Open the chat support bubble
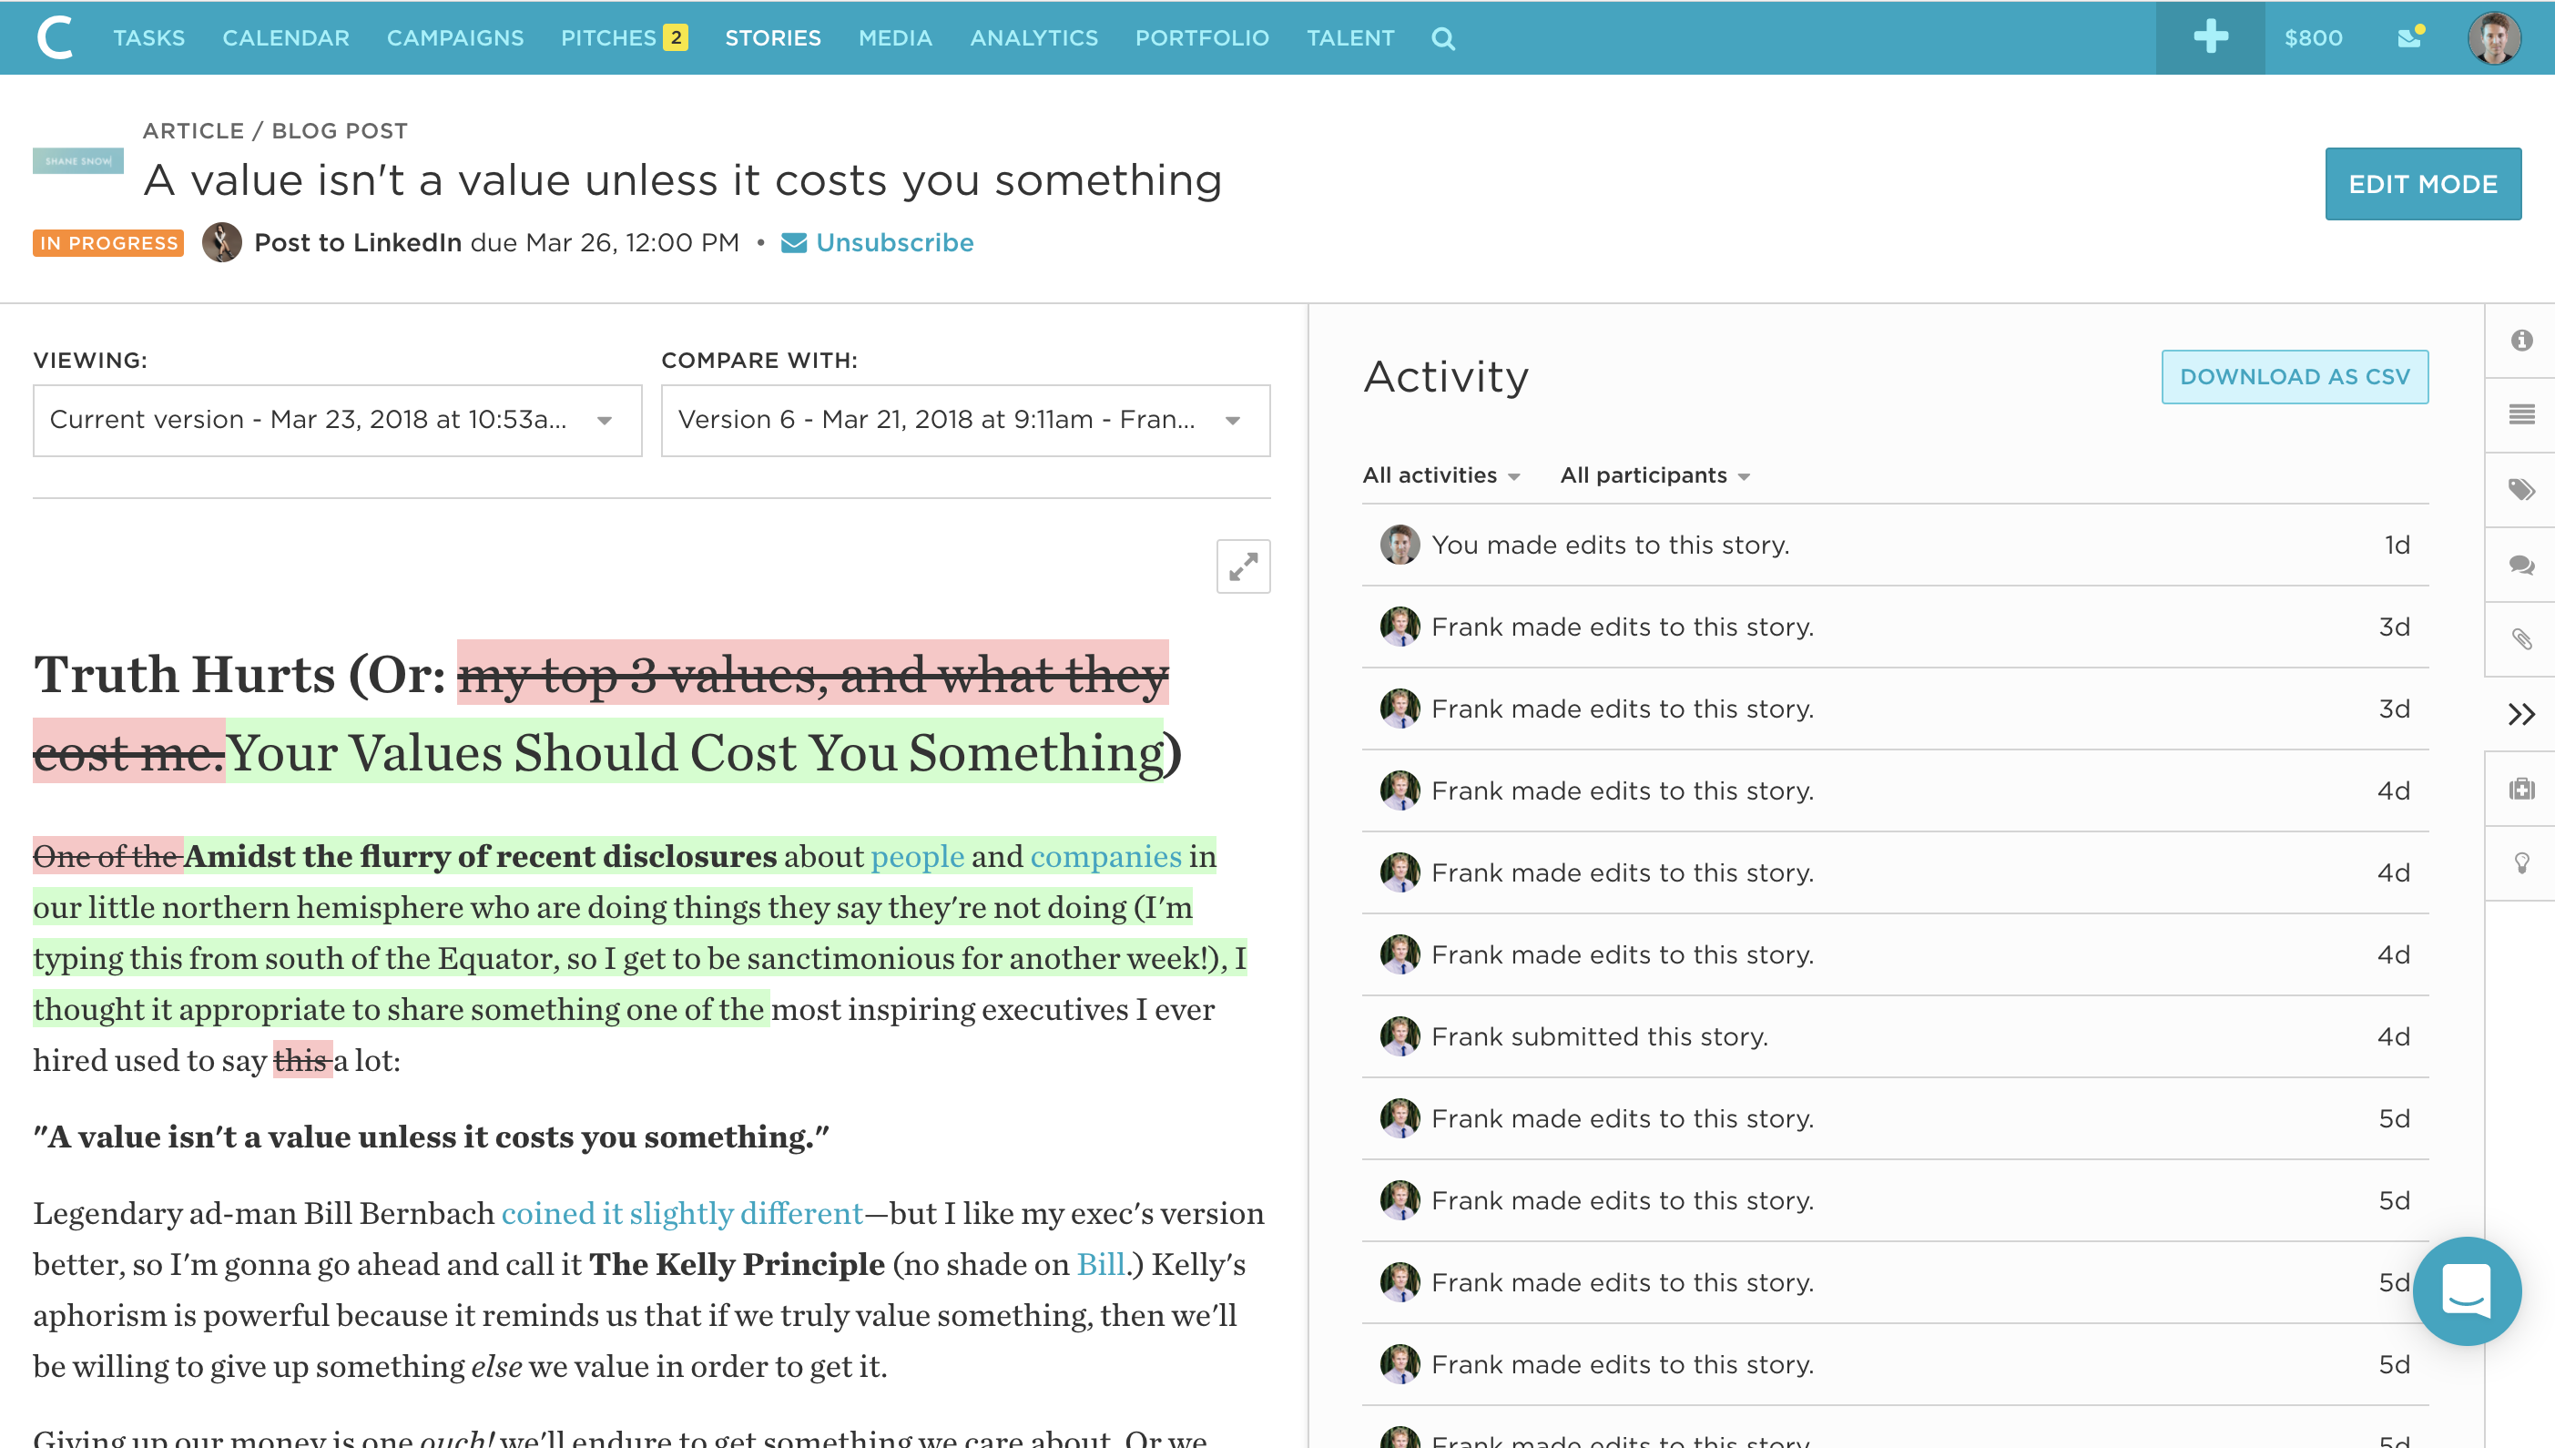The width and height of the screenshot is (2555, 1448). tap(2468, 1292)
